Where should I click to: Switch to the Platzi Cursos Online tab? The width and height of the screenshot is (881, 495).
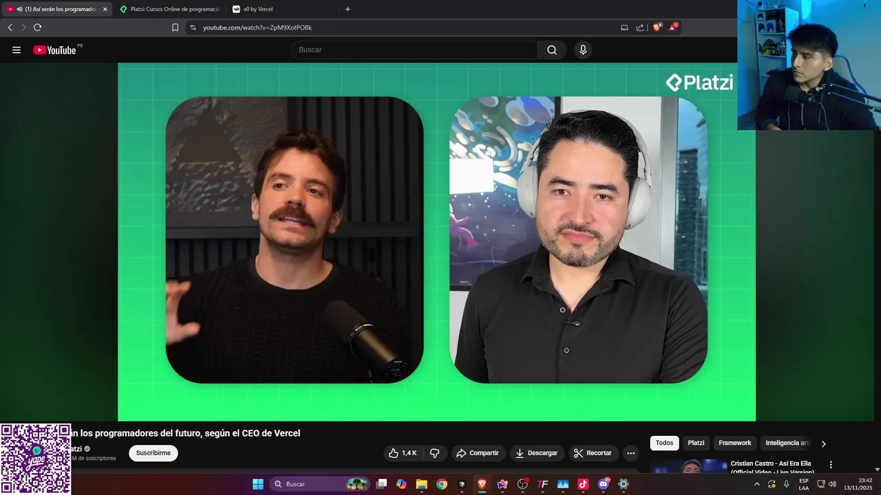(x=169, y=9)
